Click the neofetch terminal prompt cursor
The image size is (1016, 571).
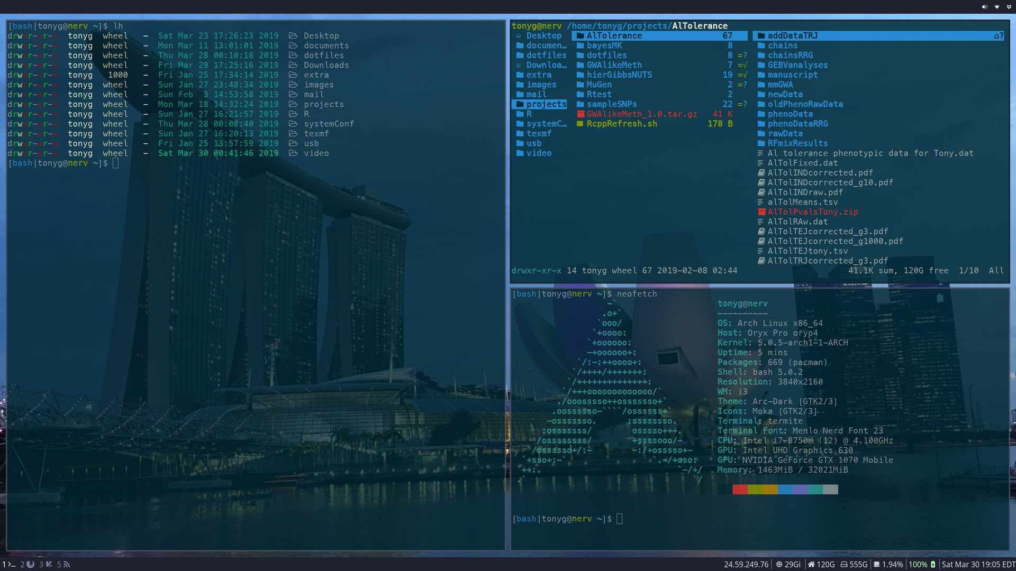click(620, 519)
